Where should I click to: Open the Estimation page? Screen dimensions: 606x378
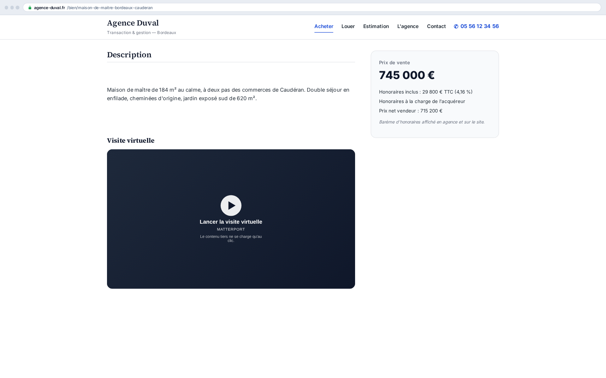click(376, 26)
